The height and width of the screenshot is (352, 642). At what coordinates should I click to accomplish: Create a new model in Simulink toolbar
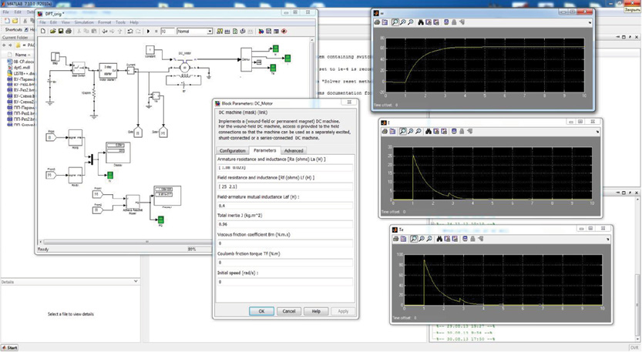(43, 31)
